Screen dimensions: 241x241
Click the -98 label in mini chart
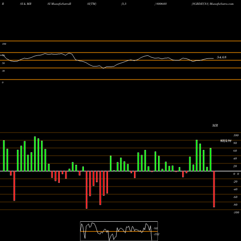point(156,228)
